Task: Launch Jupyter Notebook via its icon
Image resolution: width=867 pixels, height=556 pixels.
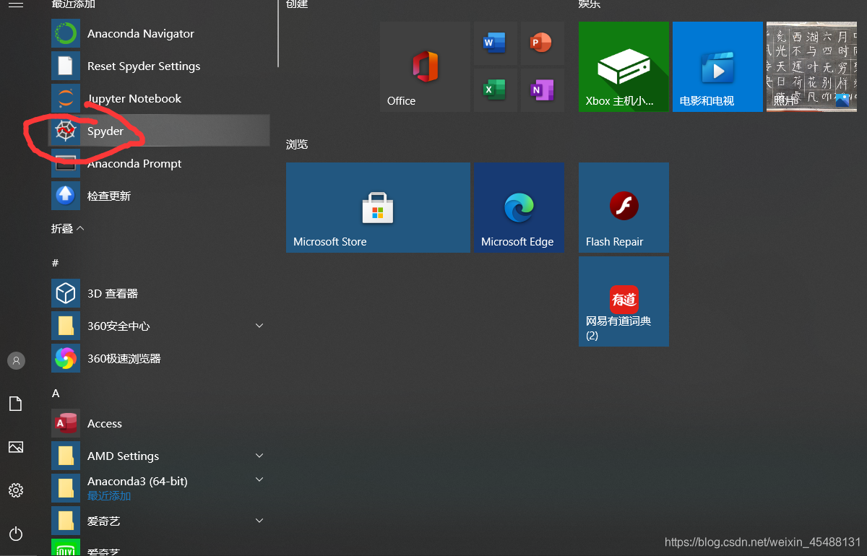Action: pos(65,98)
